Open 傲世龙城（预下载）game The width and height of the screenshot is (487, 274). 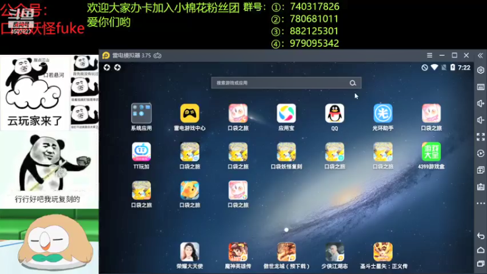[286, 252]
